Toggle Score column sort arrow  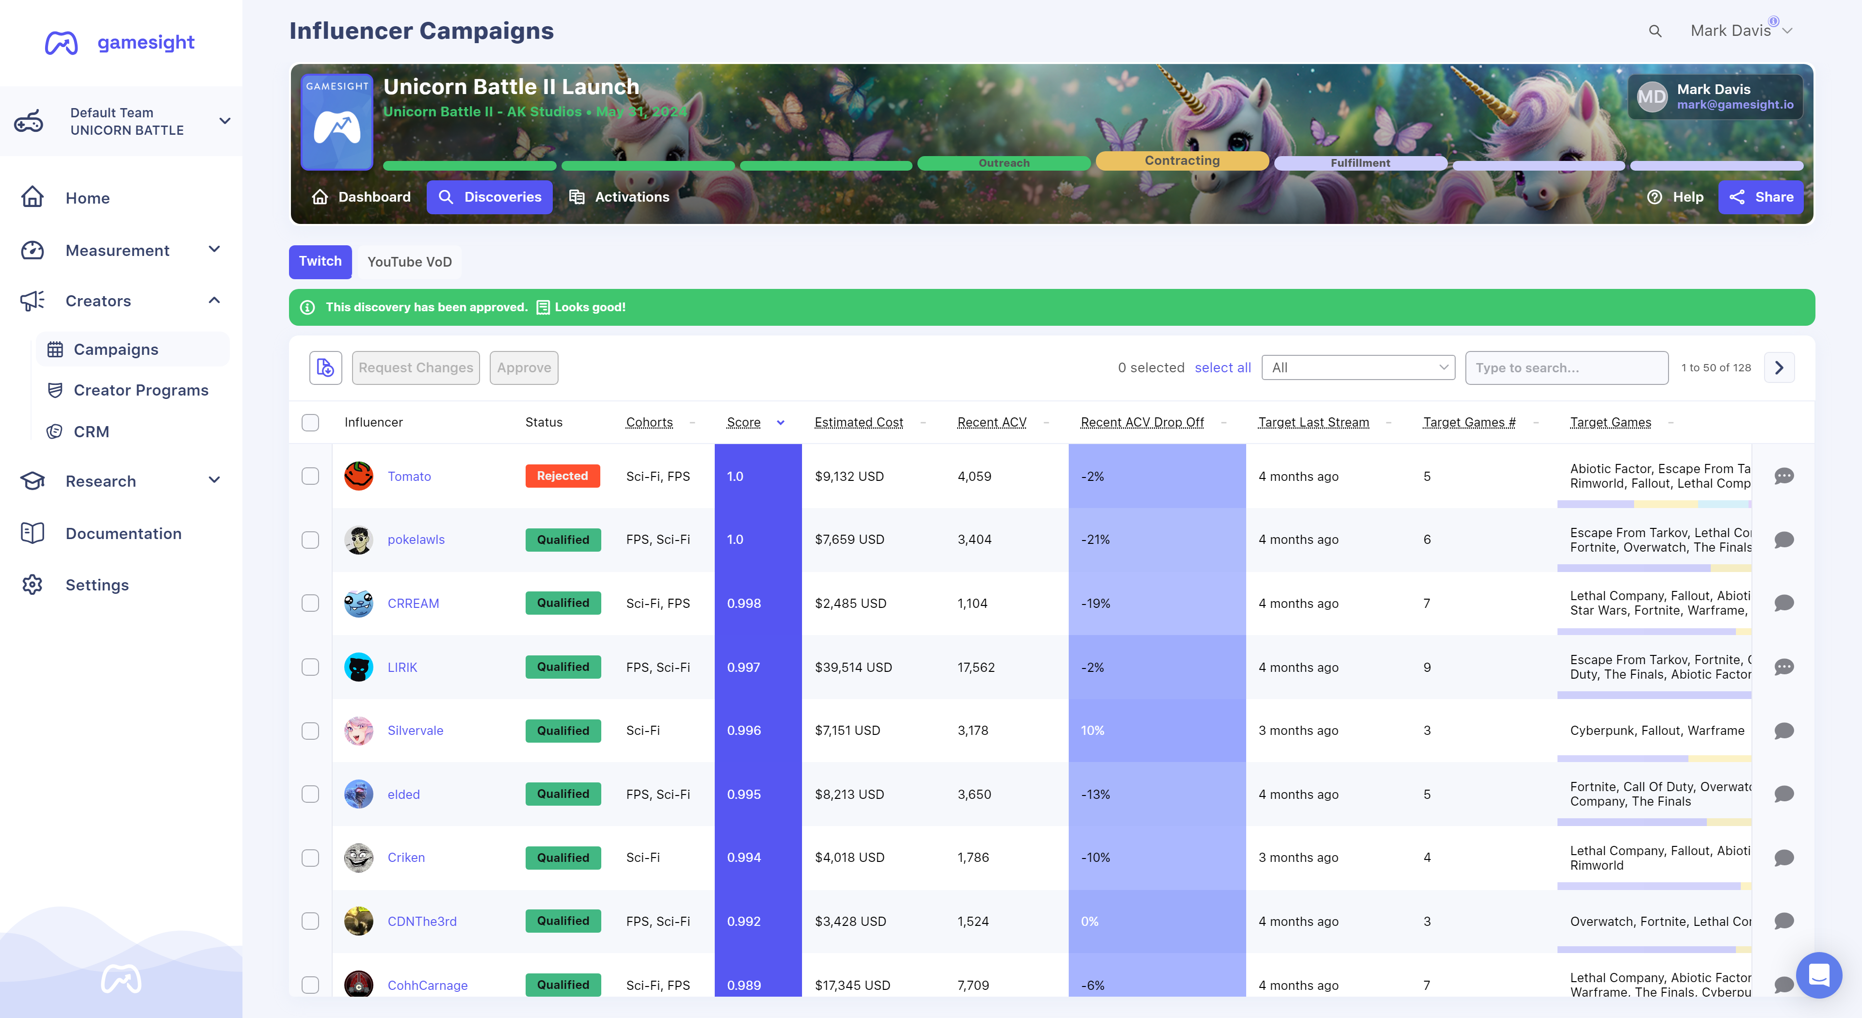pos(781,423)
